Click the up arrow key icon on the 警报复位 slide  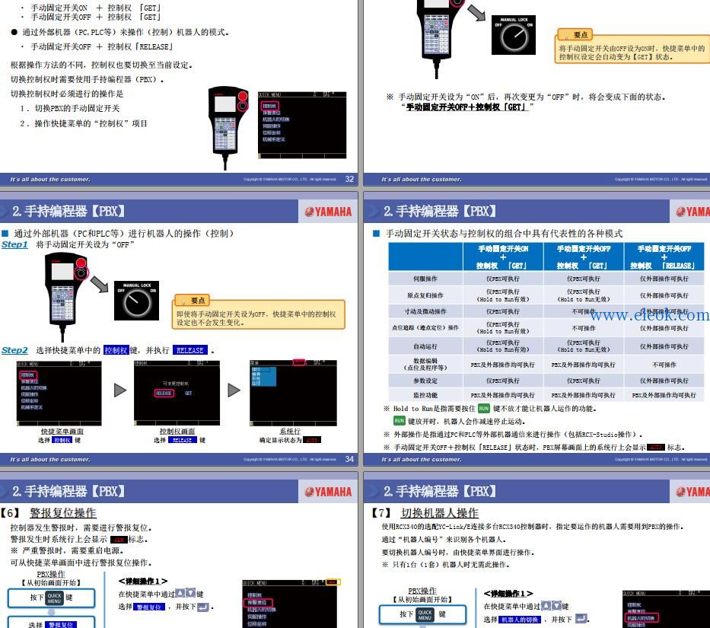pos(180,593)
